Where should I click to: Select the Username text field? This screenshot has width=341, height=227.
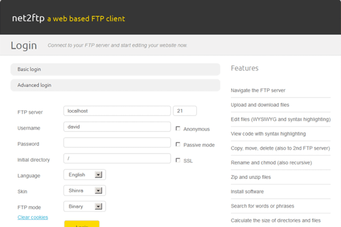117,127
